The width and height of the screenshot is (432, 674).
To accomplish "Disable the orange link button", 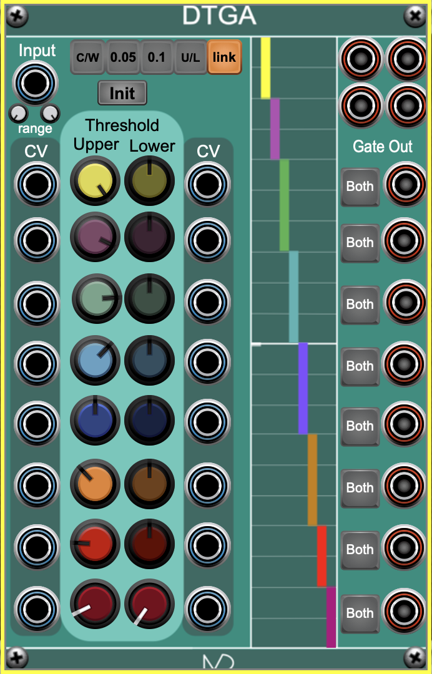I will (x=224, y=57).
